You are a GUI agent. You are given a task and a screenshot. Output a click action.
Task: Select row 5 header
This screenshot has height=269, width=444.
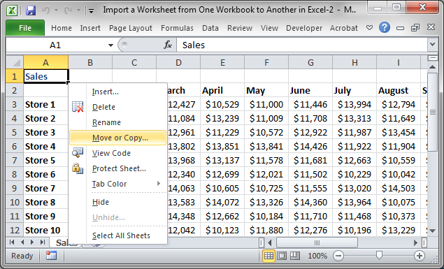pyautogui.click(x=15, y=132)
